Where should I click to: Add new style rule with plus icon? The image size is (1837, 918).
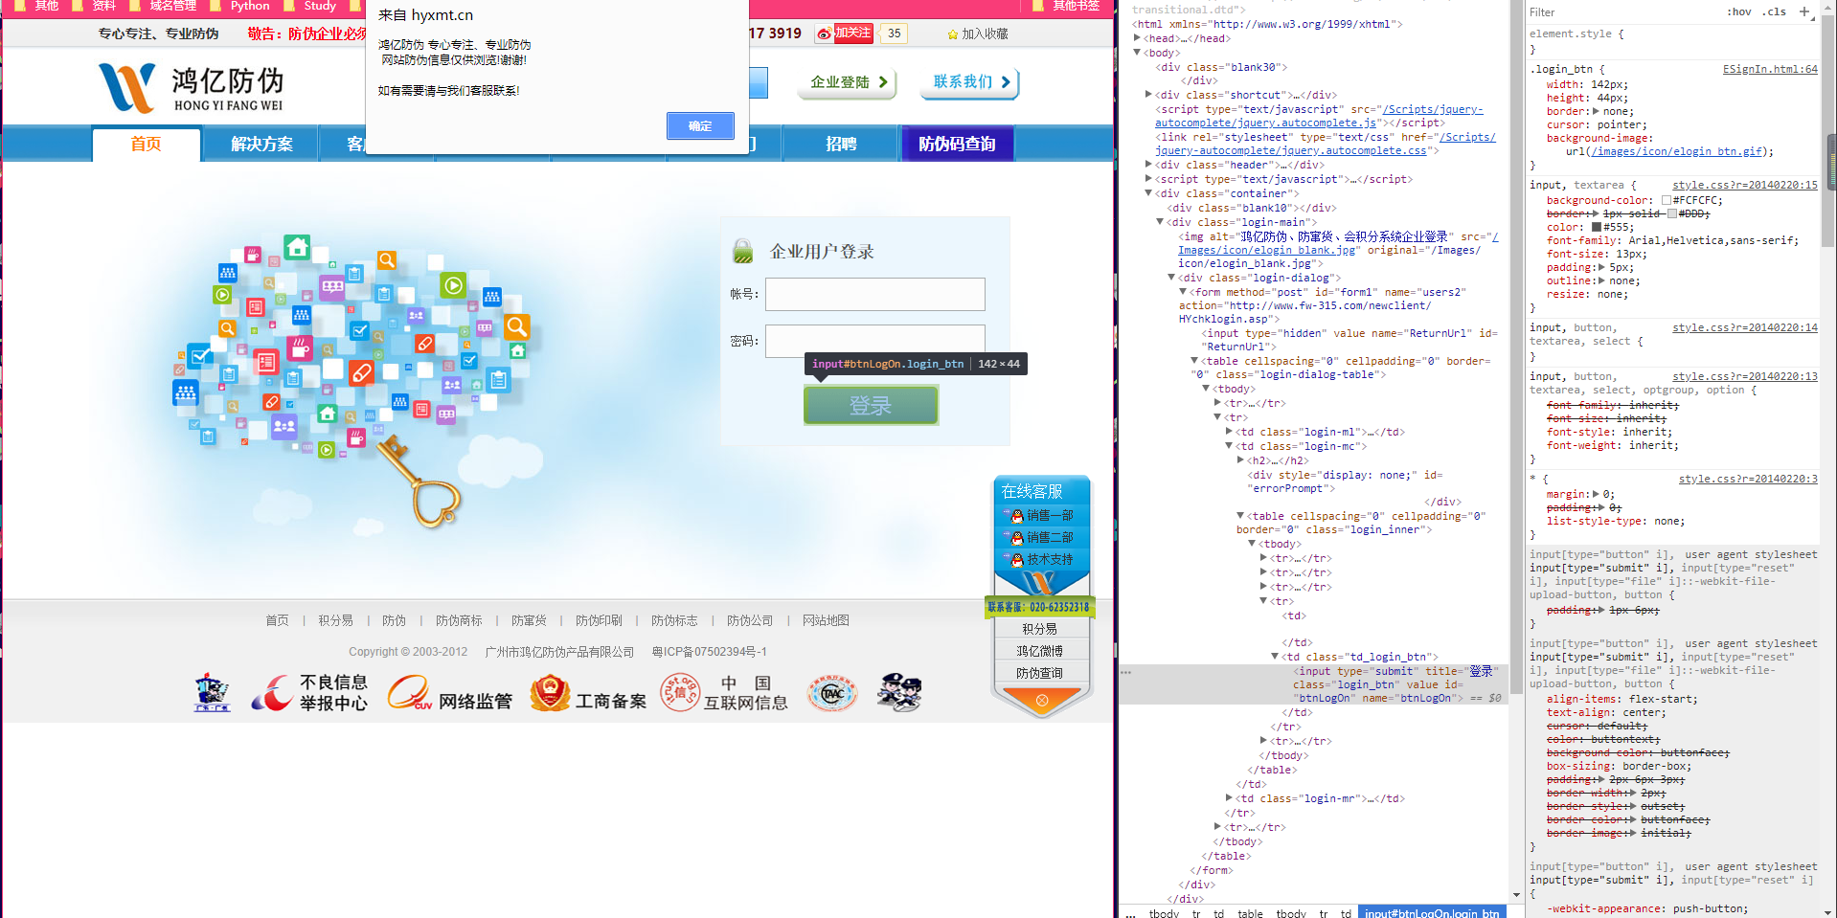[x=1804, y=11]
